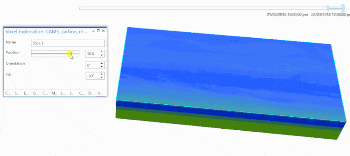Screen dimensions: 350x156
Task: Close the Voxel Exploration pane
Action: 103,31
